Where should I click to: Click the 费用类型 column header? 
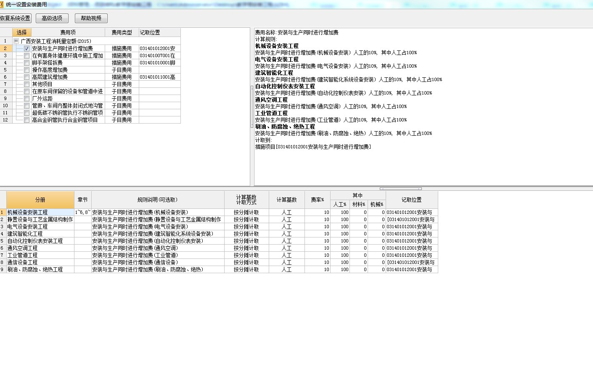point(122,32)
